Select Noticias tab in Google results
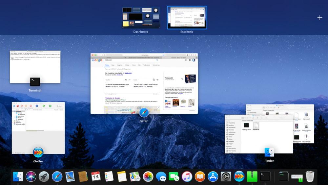The image size is (328, 185). (x=127, y=65)
